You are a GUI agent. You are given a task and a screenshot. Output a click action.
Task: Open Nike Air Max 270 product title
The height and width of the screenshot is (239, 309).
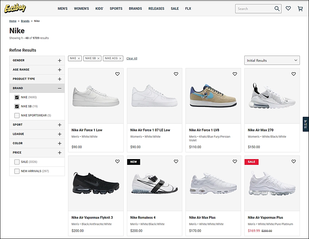click(261, 130)
